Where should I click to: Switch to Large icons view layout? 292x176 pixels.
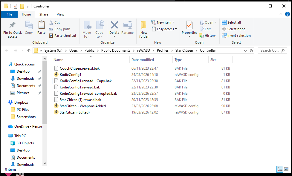(x=286, y=169)
